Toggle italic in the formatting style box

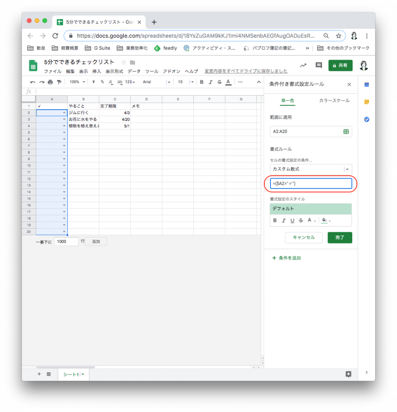(284, 221)
